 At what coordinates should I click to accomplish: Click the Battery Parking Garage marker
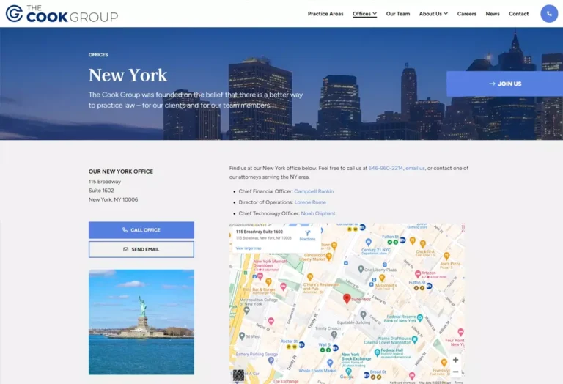pos(271,361)
